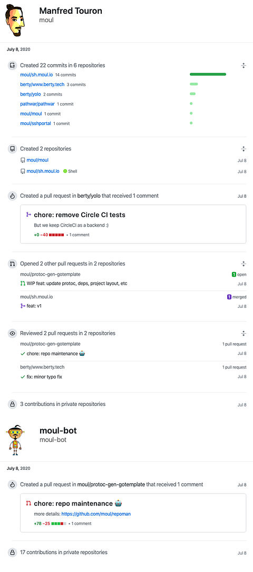Click the lock icon beside 17 private contributions
The width and height of the screenshot is (253, 572).
13,552
